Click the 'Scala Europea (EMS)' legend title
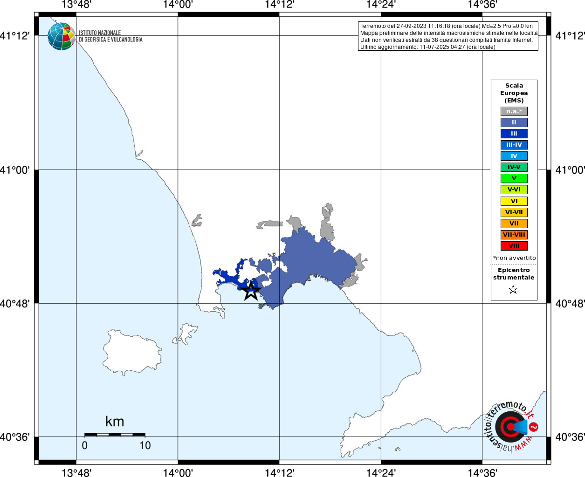This screenshot has height=477, width=585. click(514, 93)
